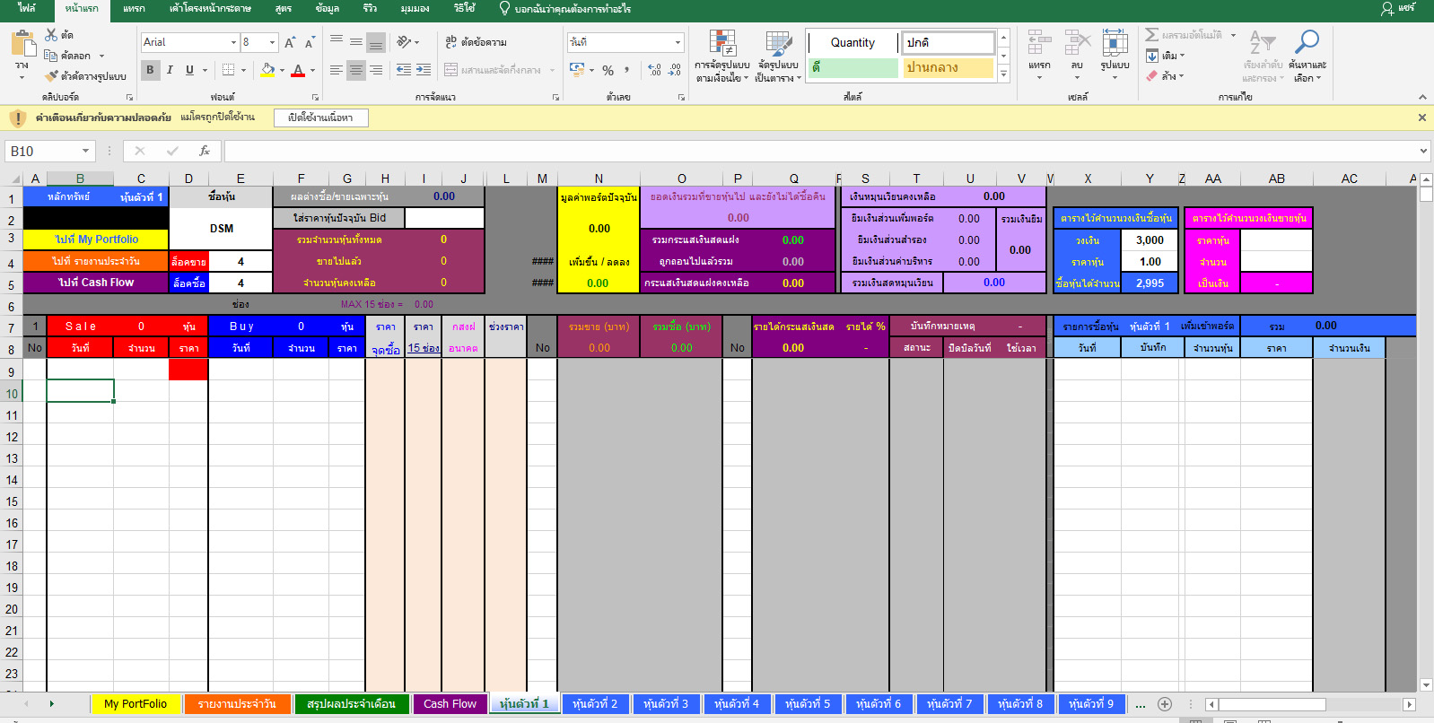Open the File tab
The image size is (1434, 723).
tap(27, 8)
